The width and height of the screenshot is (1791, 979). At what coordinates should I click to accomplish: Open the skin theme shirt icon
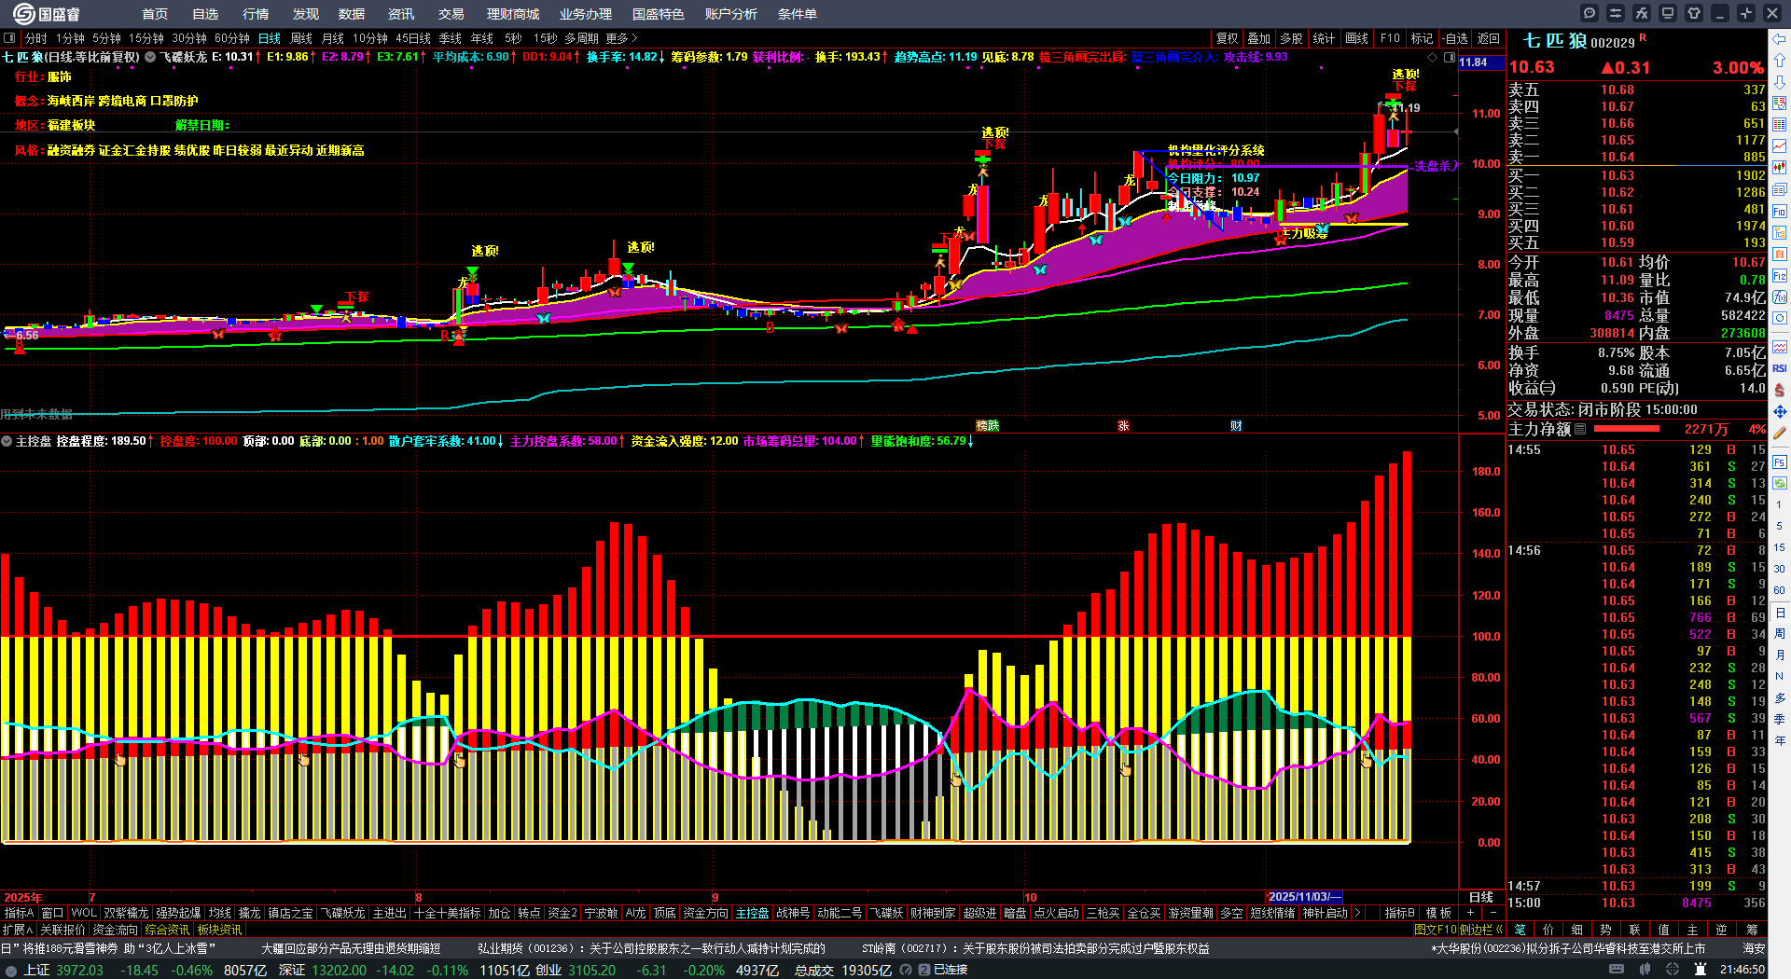tap(1694, 13)
